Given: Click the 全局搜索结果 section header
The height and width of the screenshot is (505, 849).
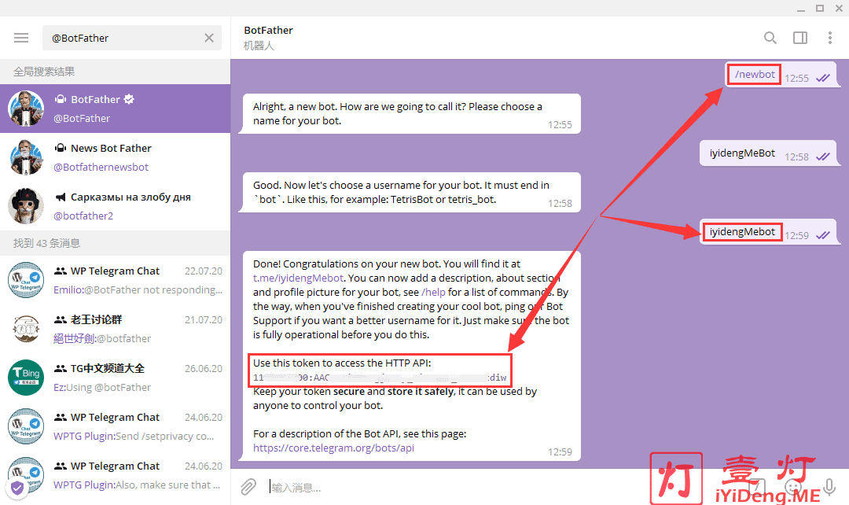Looking at the screenshot, I should (115, 72).
